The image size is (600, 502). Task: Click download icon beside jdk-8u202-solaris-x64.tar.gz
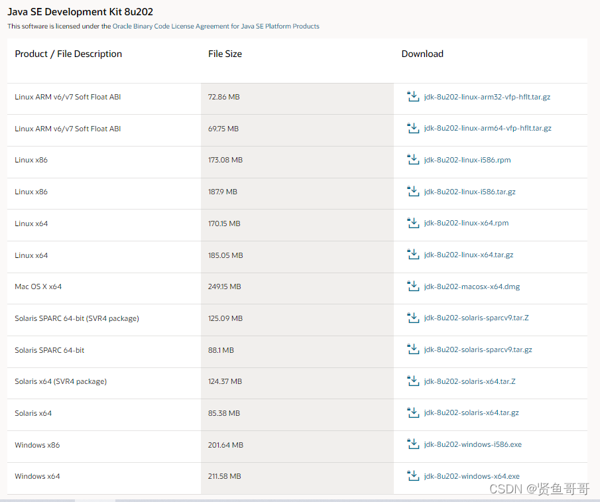tap(413, 413)
